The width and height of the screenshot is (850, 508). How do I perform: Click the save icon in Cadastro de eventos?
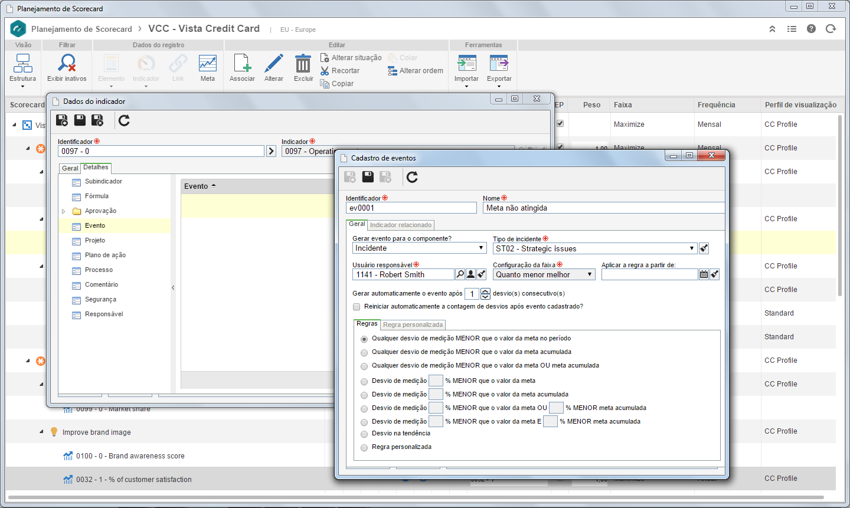368,176
